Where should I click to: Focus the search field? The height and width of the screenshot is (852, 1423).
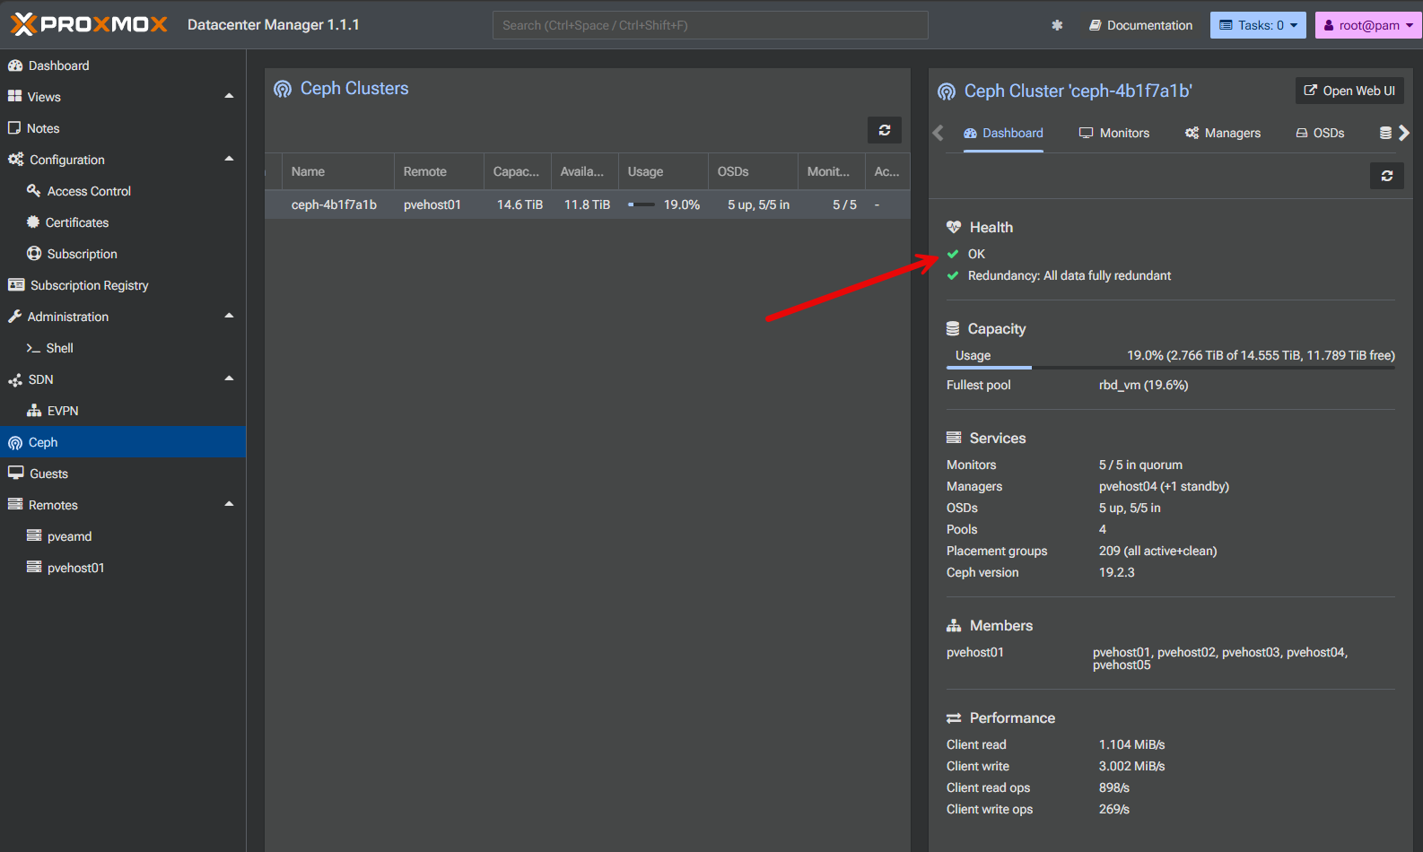click(x=710, y=25)
